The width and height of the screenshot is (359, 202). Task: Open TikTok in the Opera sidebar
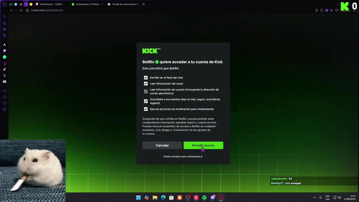coord(4,69)
